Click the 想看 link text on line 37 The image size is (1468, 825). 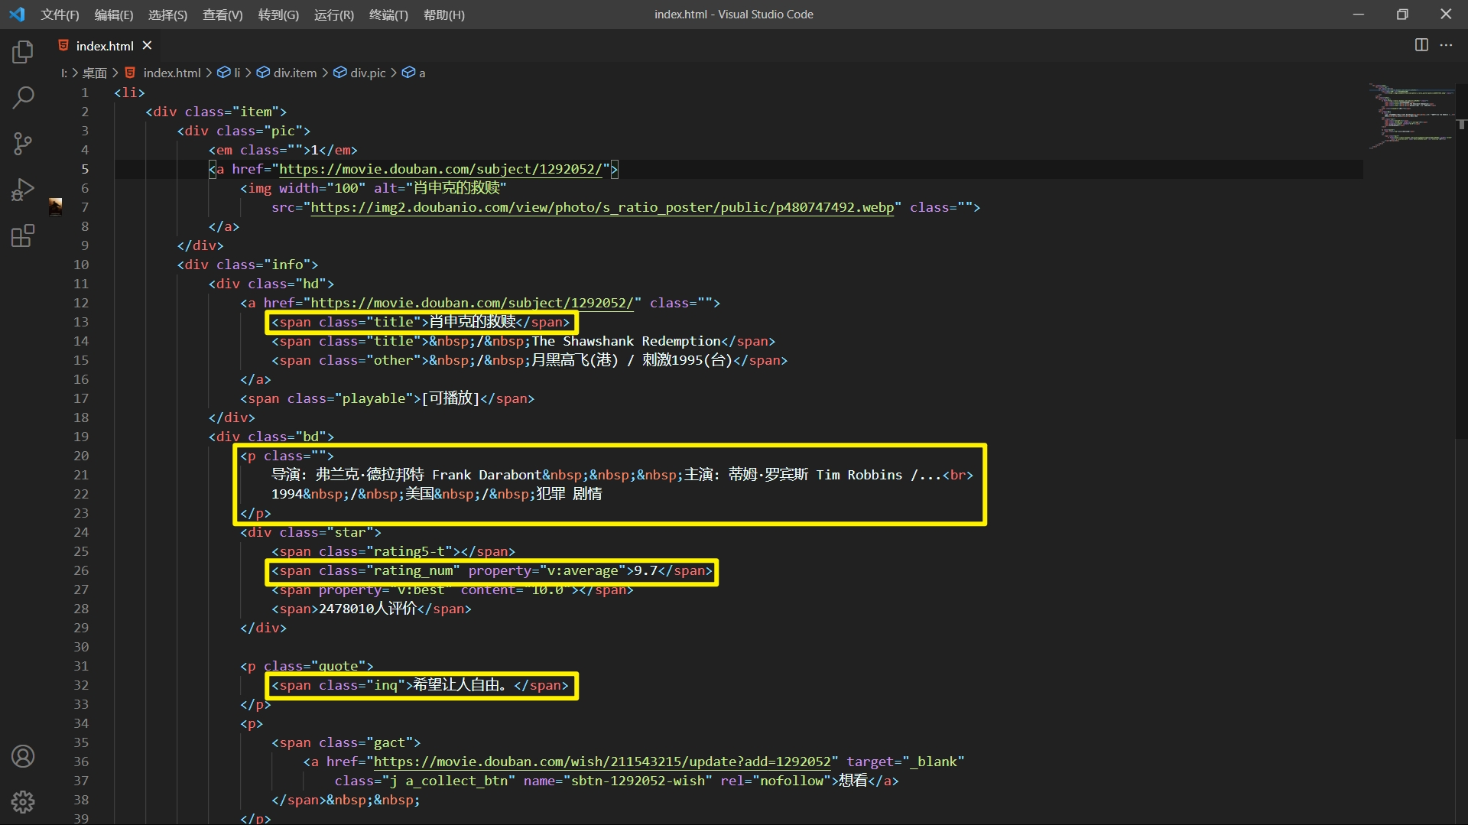853,781
